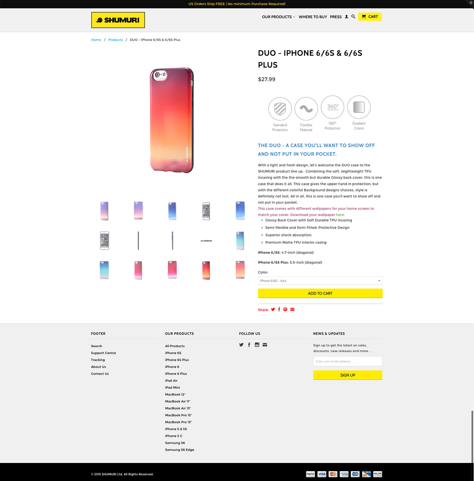
Task: Open Where To Buy page
Action: [313, 17]
